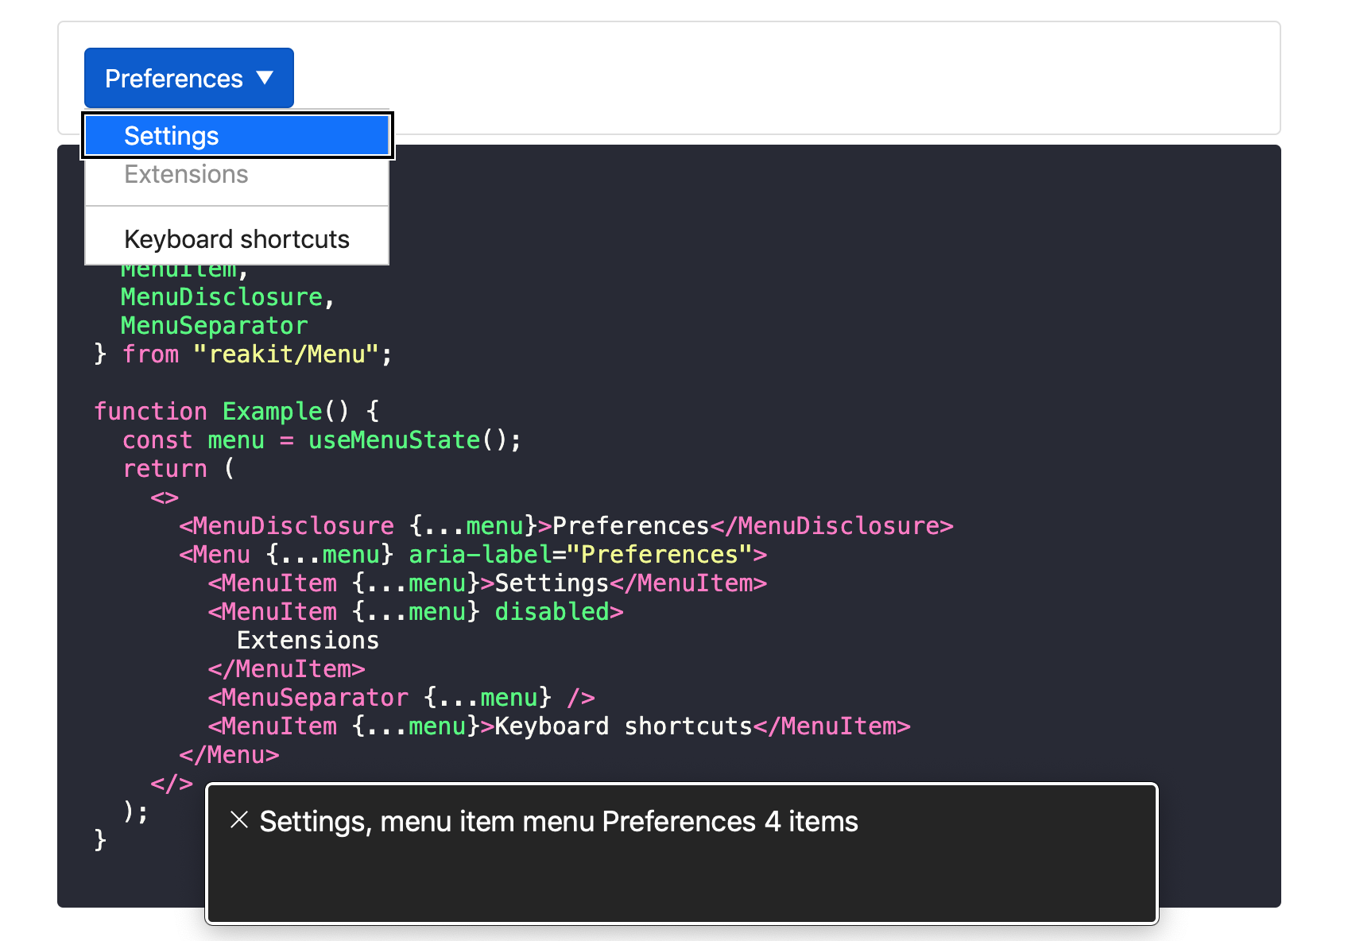Screen dimensions: 1348x941
Task: Click the caption text "Settings, menu item"
Action: [x=387, y=821]
